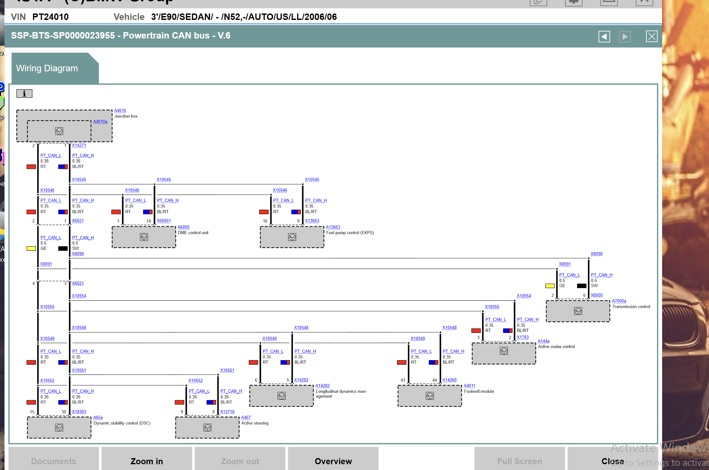709x470 pixels.
Task: Click the Close button at the bottom
Action: (612, 461)
